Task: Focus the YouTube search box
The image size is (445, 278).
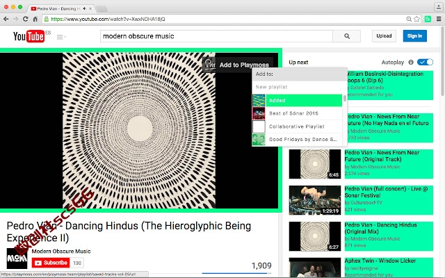Action: point(216,36)
